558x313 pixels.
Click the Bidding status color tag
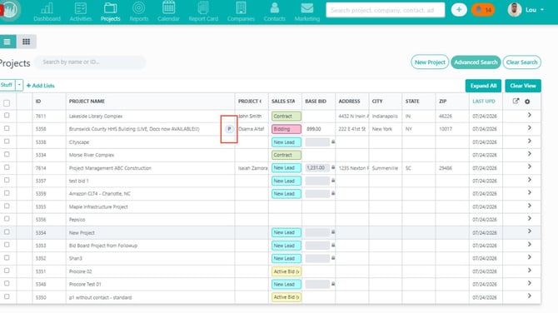[286, 129]
